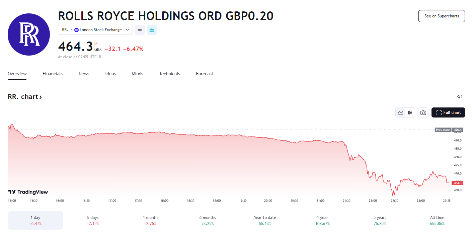Take a chart snapshot with camera icon
The width and height of the screenshot is (472, 234).
(x=423, y=113)
